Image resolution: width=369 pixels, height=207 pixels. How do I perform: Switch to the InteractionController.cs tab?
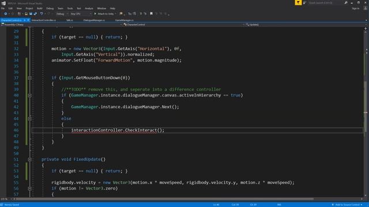coord(44,20)
